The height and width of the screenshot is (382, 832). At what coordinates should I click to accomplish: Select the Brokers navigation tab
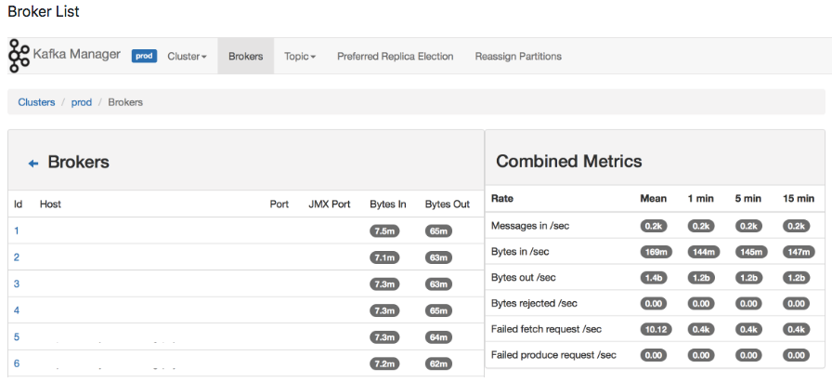tap(246, 56)
